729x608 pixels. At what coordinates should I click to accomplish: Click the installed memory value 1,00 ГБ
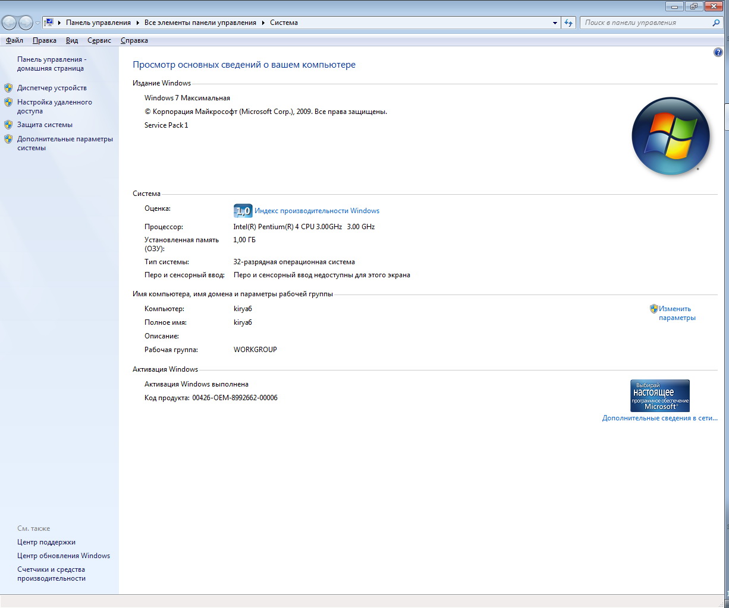[x=244, y=240]
